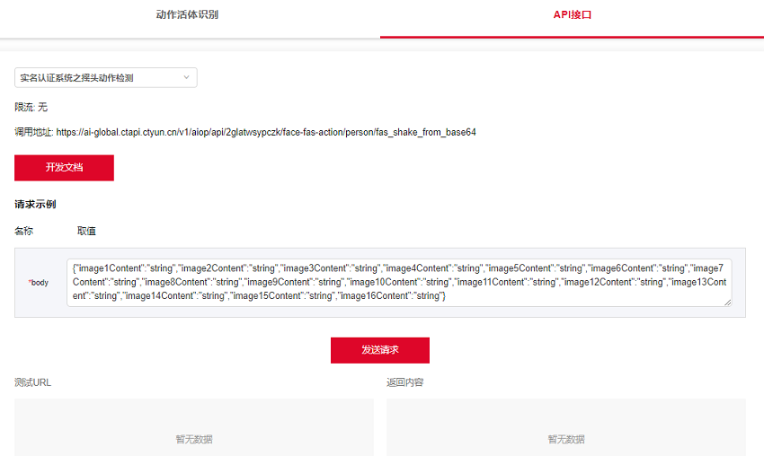Click the 调用地址 label
The width and height of the screenshot is (764, 456).
[33, 132]
